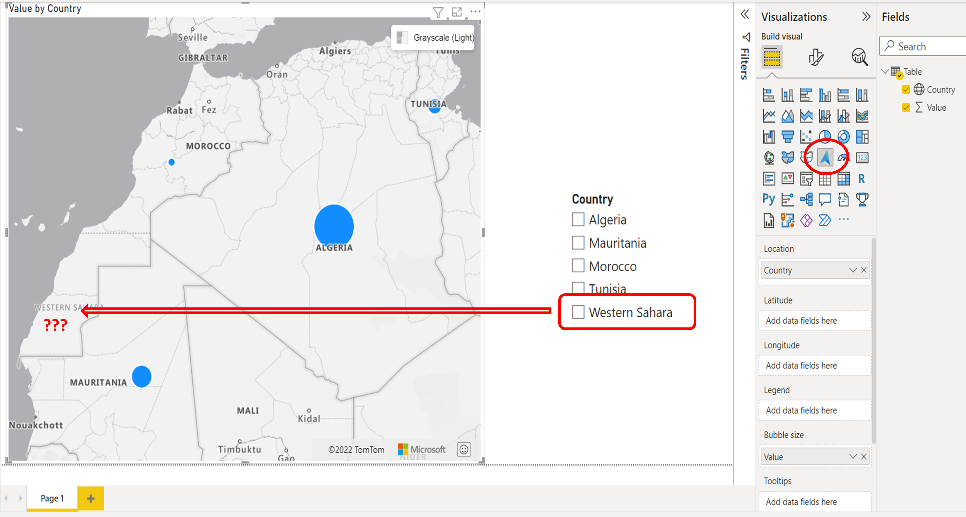Viewport: 966px width, 517px height.
Task: Check the Morocco slicer checkbox
Action: point(578,266)
